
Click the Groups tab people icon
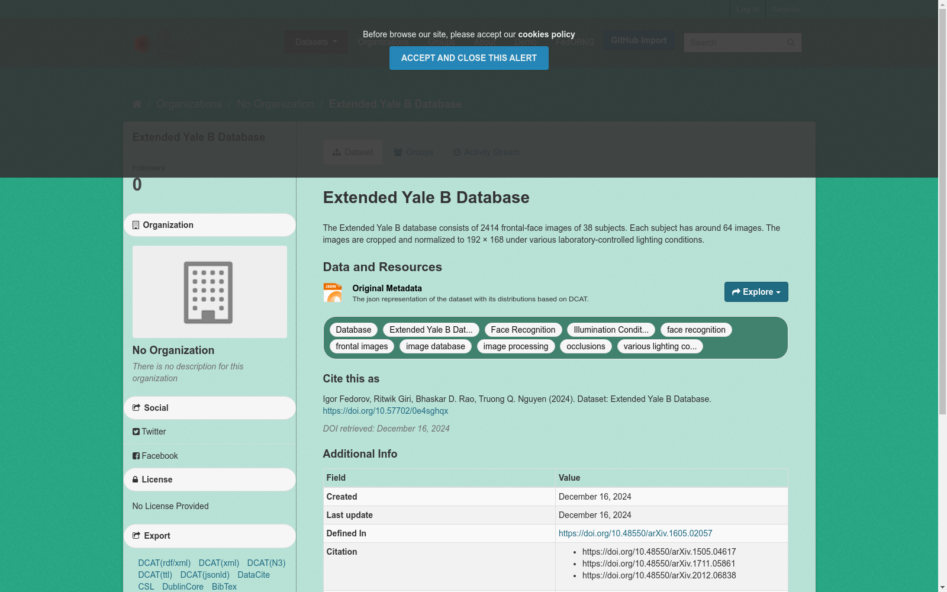click(398, 152)
